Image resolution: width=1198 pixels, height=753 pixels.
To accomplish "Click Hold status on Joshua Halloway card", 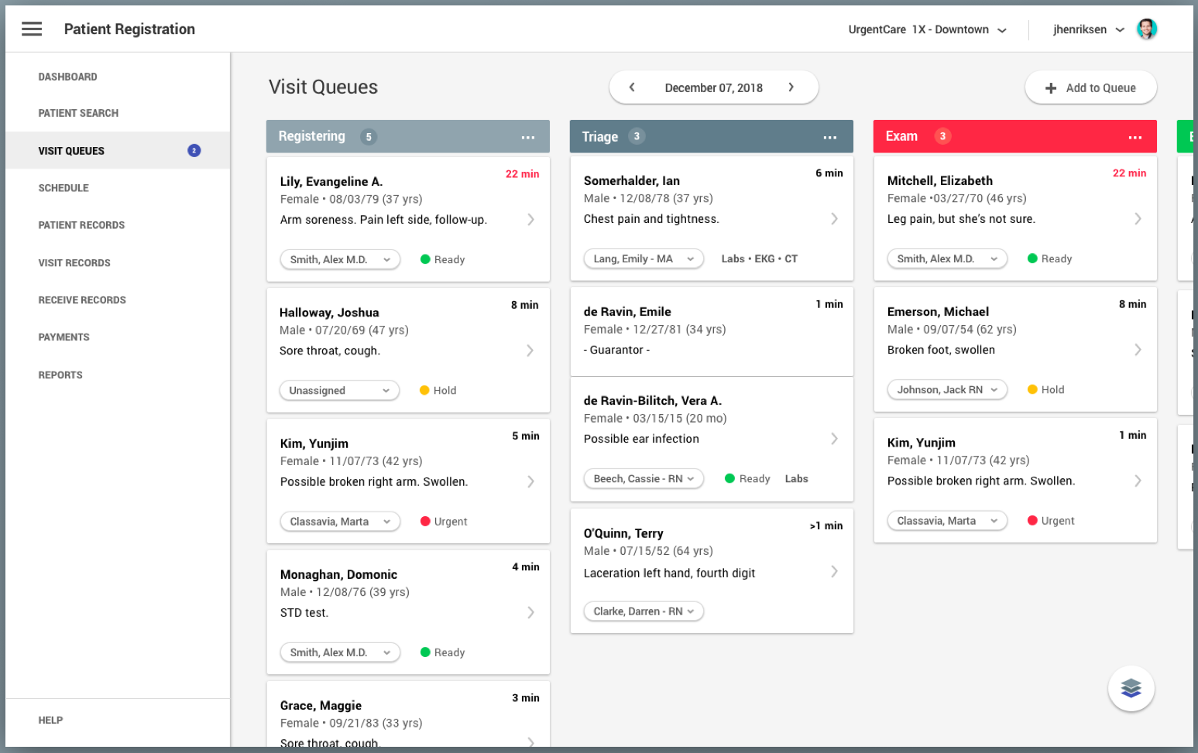I will [438, 391].
